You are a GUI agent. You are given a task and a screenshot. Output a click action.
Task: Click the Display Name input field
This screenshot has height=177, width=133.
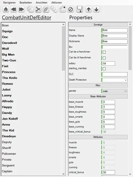coord(115,36)
